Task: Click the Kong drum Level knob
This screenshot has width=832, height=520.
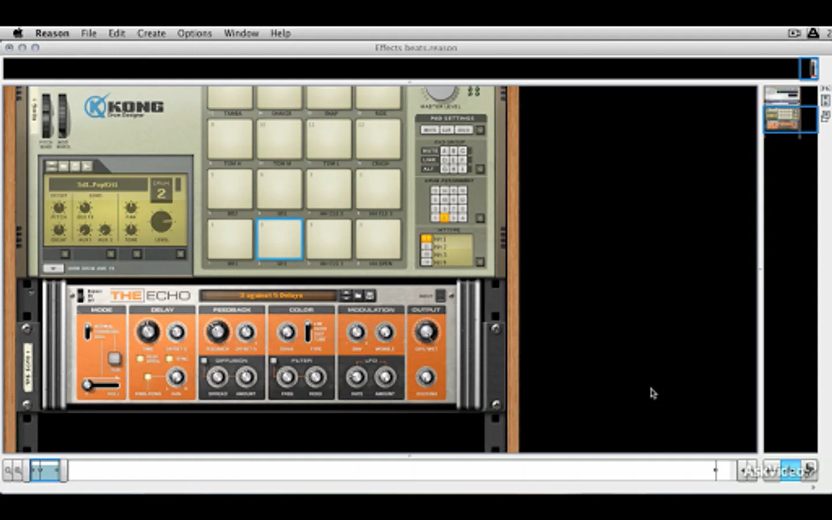Action: [x=161, y=221]
